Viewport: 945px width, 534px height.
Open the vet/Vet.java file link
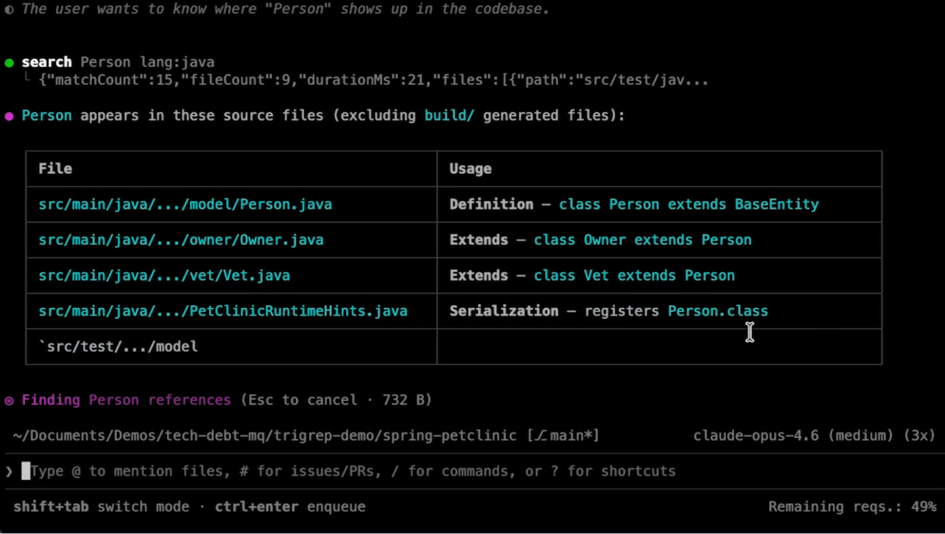pyautogui.click(x=164, y=275)
